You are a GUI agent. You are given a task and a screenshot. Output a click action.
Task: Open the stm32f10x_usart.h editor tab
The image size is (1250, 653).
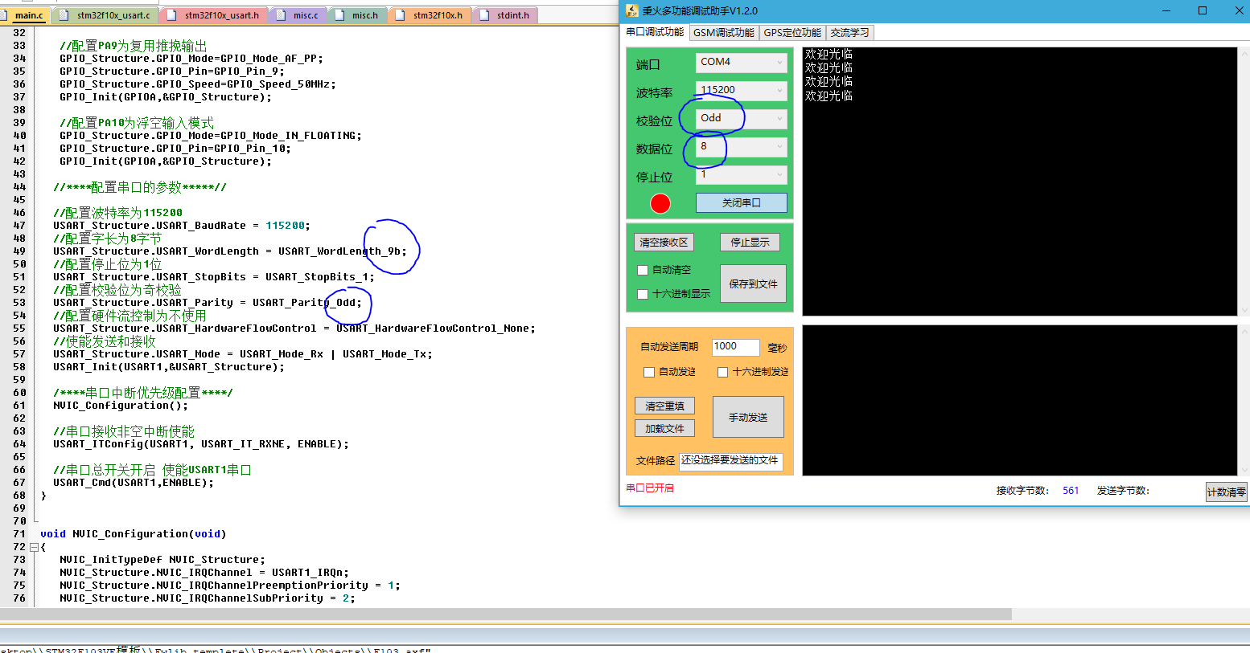point(221,15)
